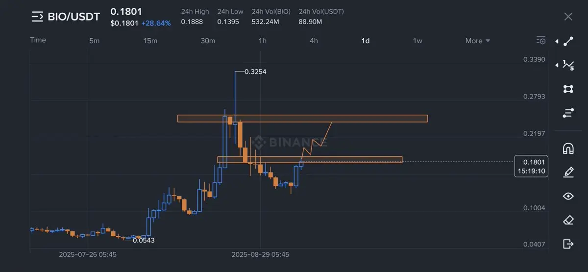Expand trend line tool variants arrow
This screenshot has height=272, width=588.
point(557,42)
